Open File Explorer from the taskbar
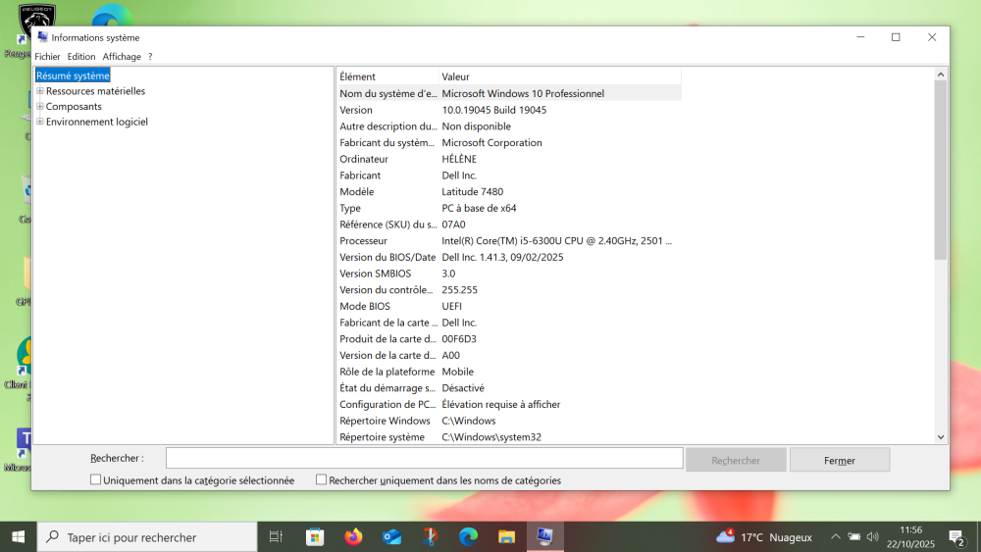981x552 pixels. (x=506, y=536)
